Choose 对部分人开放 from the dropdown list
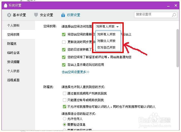 click(108, 41)
